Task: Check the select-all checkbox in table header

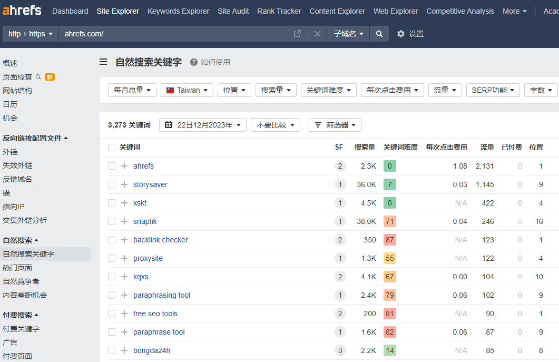Action: click(111, 148)
